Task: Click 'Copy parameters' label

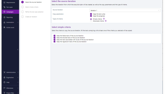Action: pos(58,14)
